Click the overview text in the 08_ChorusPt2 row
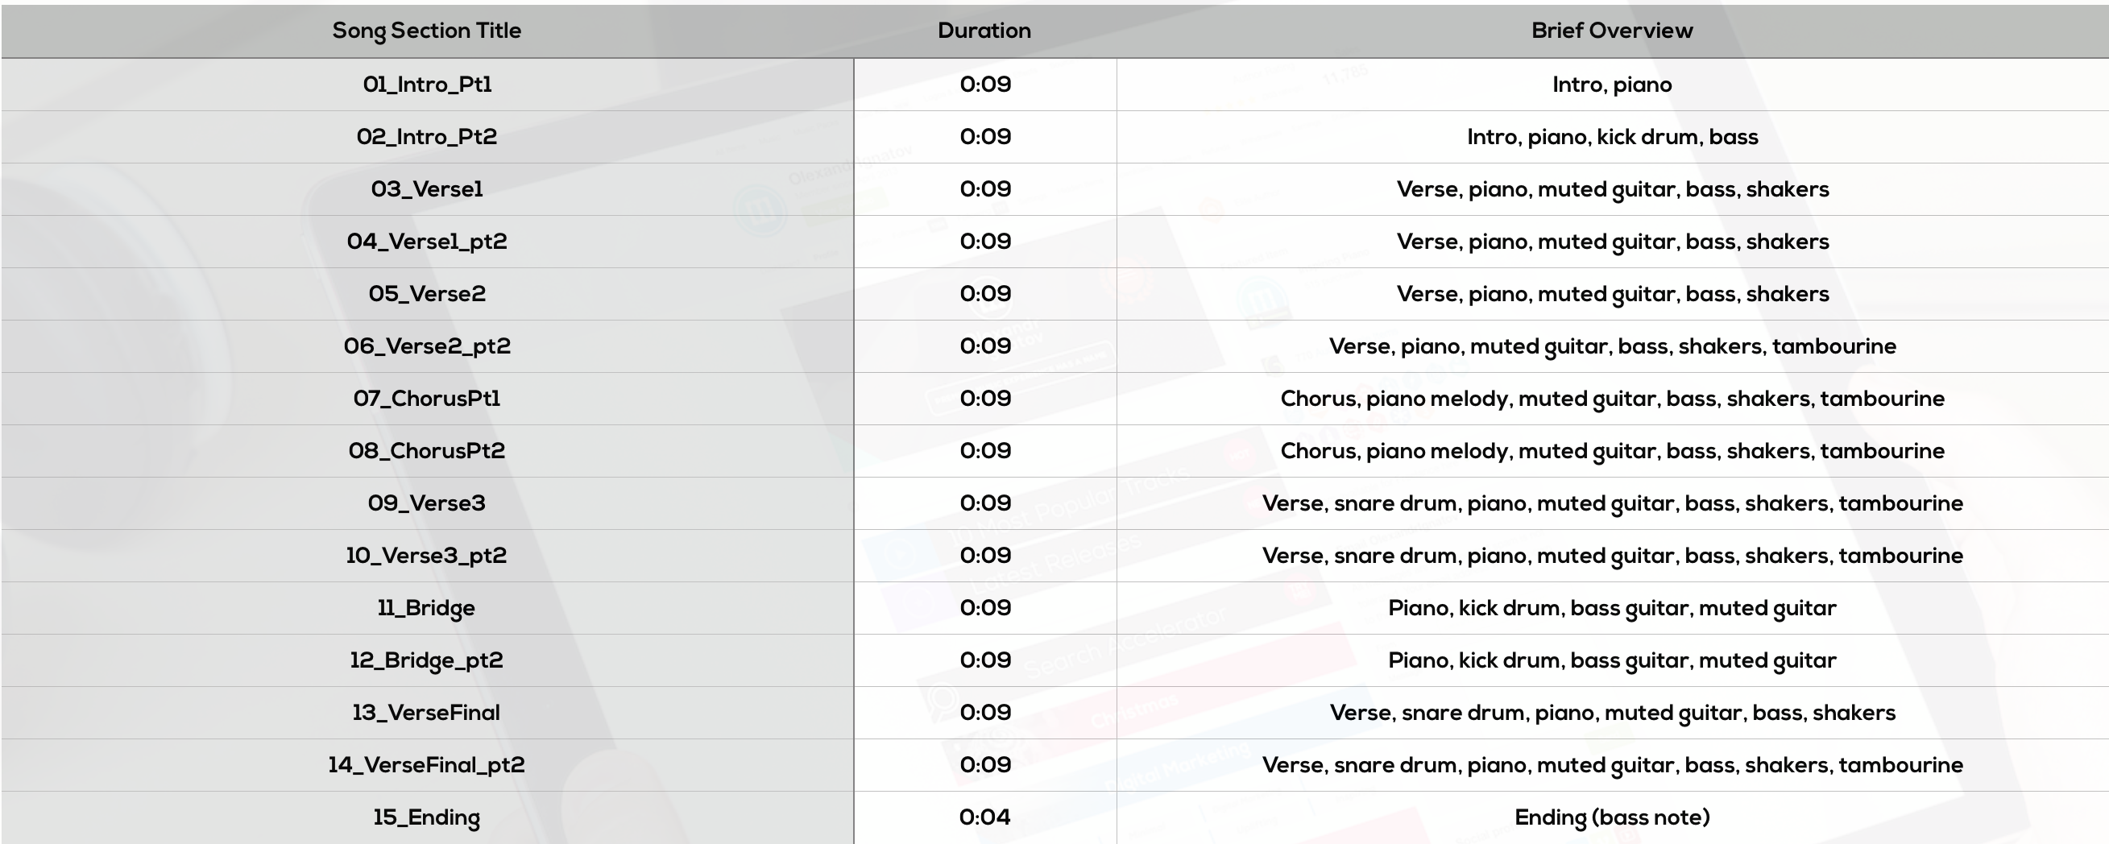The image size is (2109, 844). coord(1612,452)
